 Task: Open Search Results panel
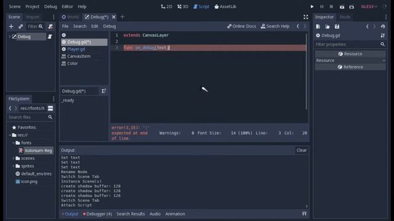tap(131, 214)
